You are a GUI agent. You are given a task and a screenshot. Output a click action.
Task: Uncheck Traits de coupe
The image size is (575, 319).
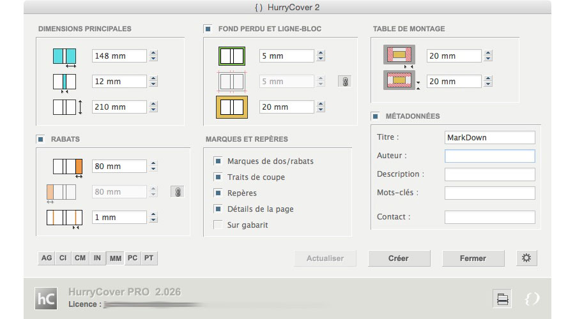(218, 177)
